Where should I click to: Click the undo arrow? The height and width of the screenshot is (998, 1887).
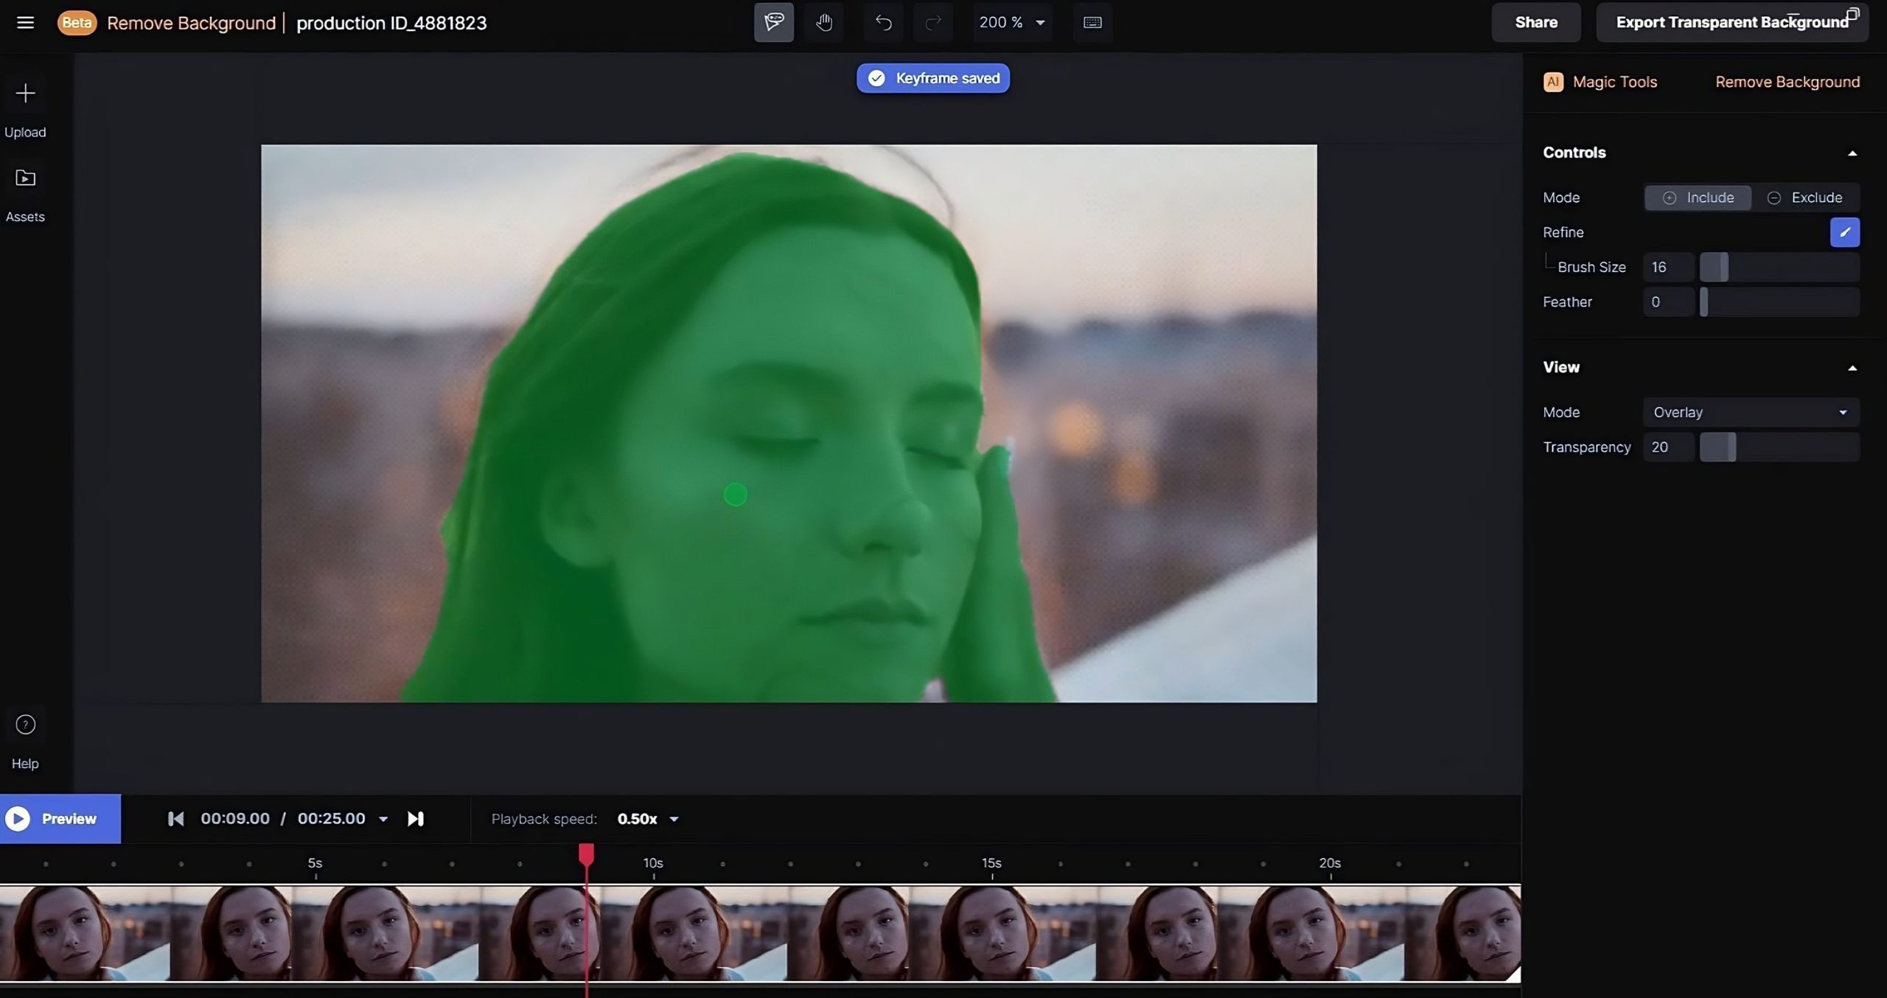pos(883,22)
